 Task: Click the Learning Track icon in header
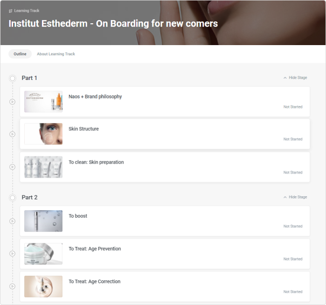point(11,11)
